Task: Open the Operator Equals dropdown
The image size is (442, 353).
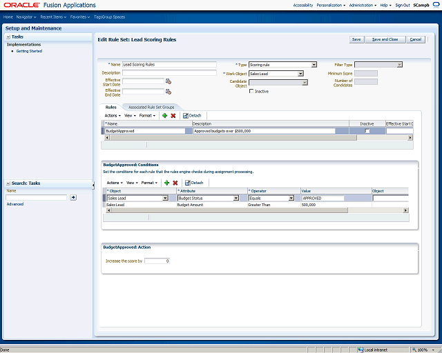Action: 291,198
